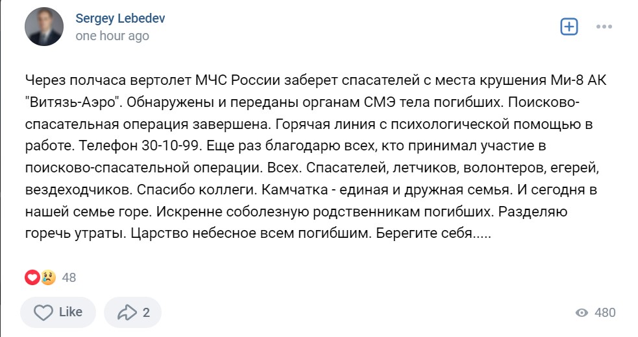This screenshot has height=337, width=638.
Task: Open Sergey Lebedev's profile photo avatar
Action: click(x=44, y=27)
